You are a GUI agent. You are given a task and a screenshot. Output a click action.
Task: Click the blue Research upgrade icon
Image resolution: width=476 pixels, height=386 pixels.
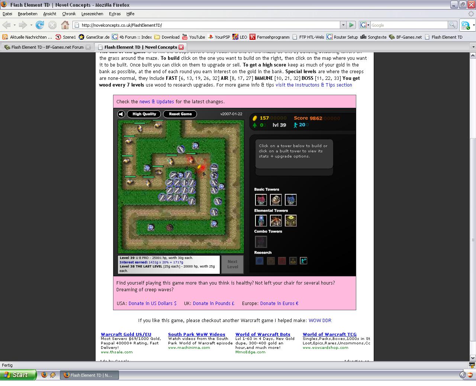tap(260, 261)
